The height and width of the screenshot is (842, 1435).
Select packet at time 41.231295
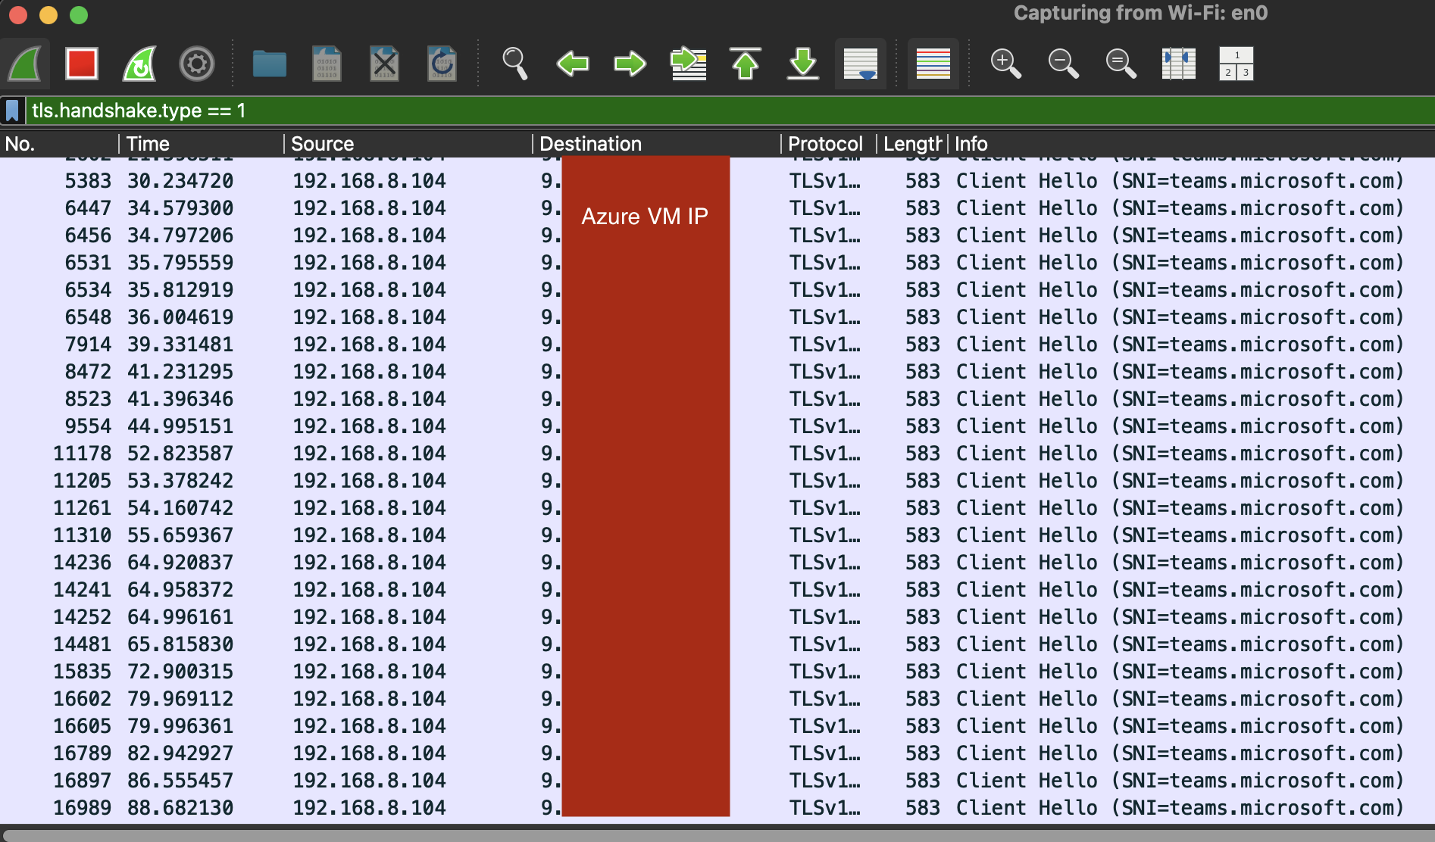[x=717, y=372]
